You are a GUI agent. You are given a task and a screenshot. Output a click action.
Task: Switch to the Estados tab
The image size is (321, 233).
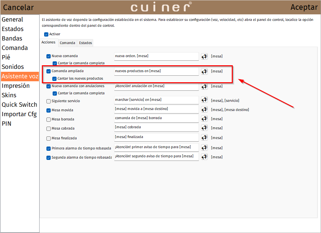pyautogui.click(x=85, y=43)
